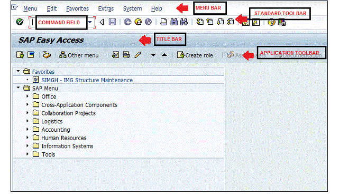This screenshot has width=339, height=195.
Task: Click the Save disk icon
Action: coord(112,22)
